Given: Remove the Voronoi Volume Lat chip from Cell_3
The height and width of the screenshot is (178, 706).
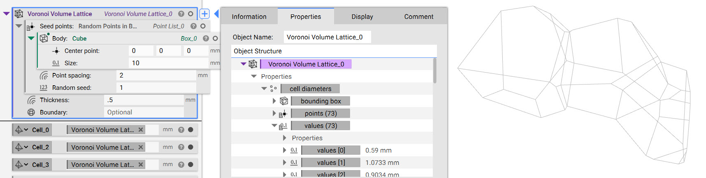Looking at the screenshot, I should tap(141, 164).
